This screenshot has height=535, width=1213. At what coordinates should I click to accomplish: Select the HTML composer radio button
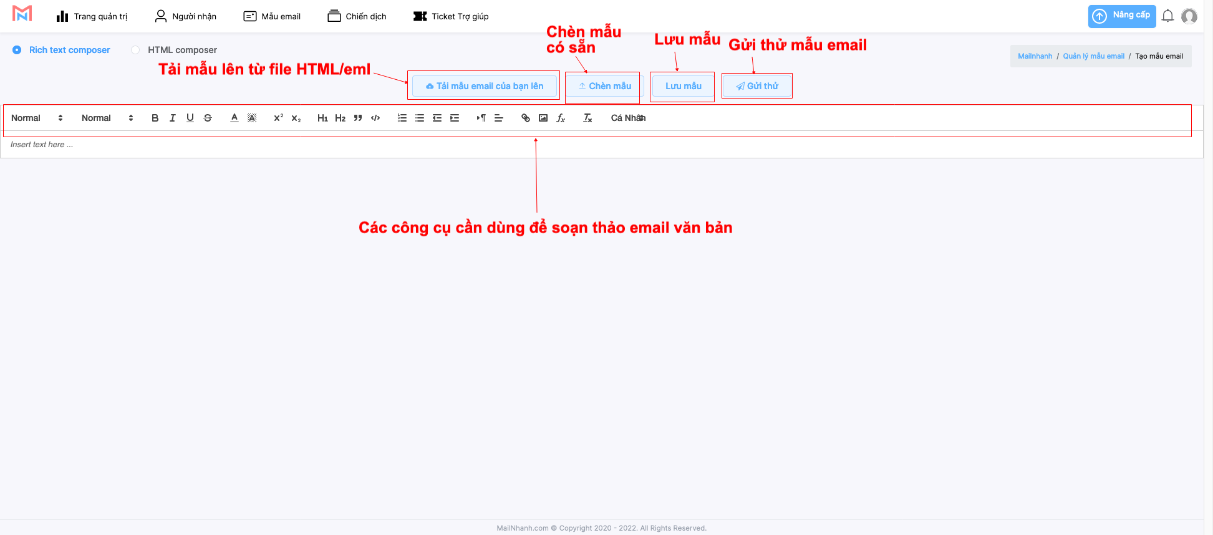pos(135,50)
